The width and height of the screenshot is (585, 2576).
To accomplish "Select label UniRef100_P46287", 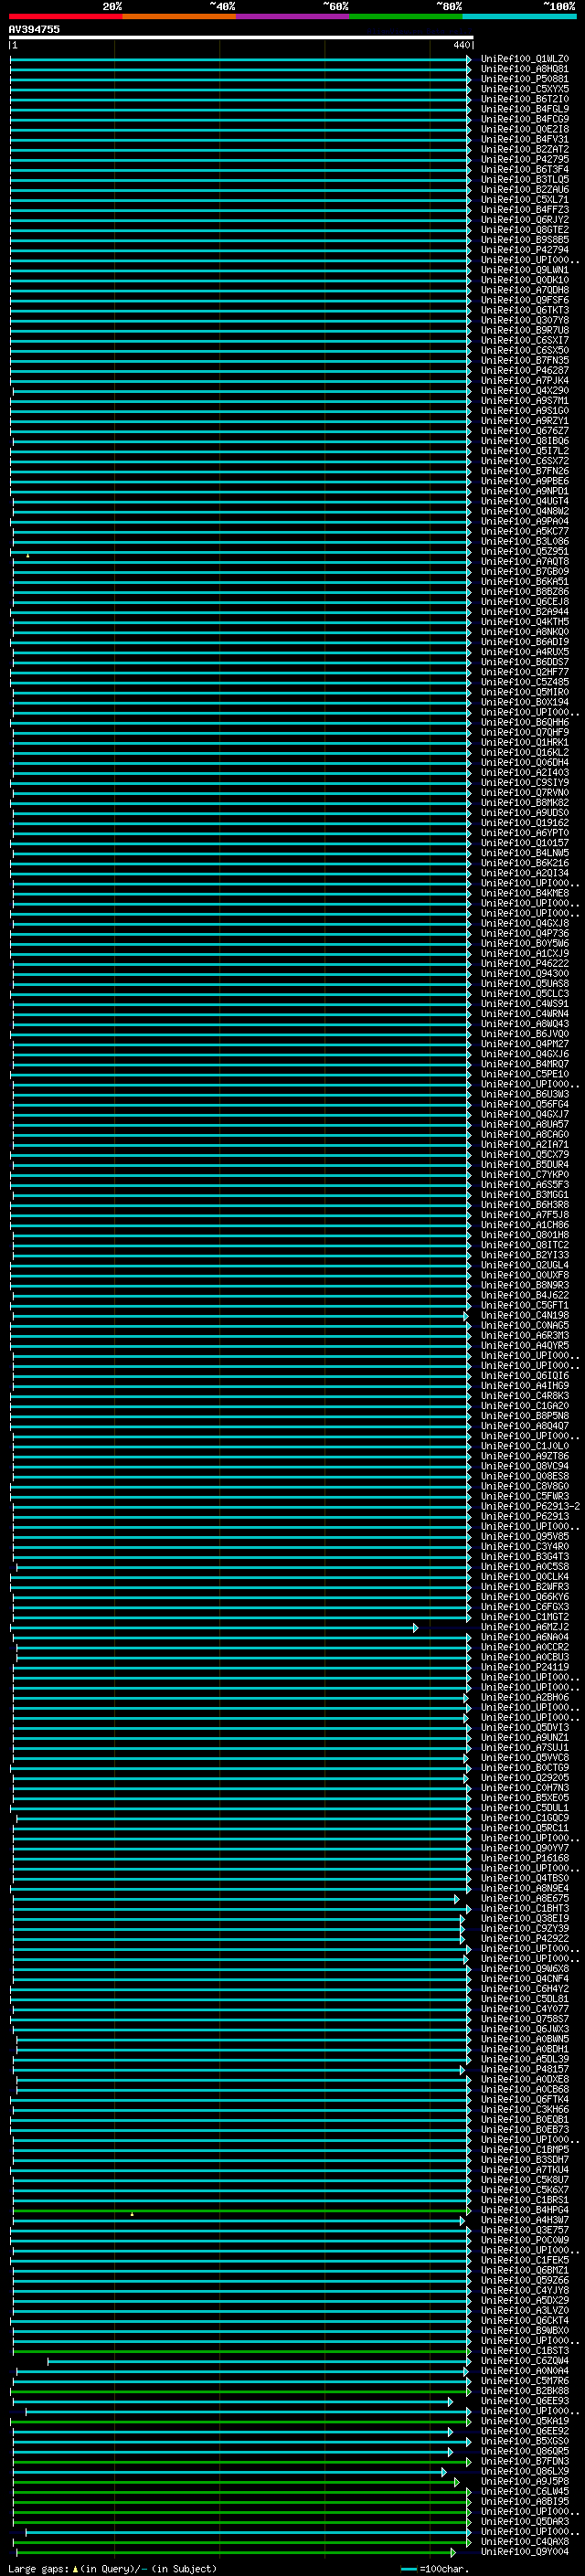I will [x=524, y=370].
